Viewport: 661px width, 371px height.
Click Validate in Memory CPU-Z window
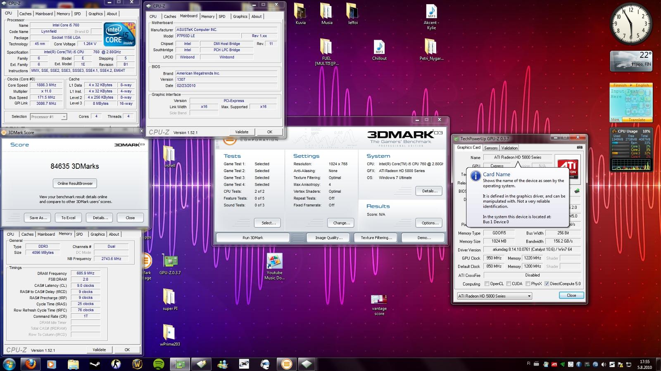pyautogui.click(x=99, y=350)
